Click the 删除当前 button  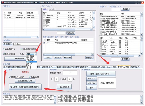click(x=68, y=58)
